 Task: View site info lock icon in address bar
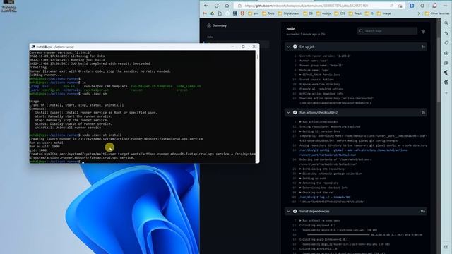click(239, 6)
